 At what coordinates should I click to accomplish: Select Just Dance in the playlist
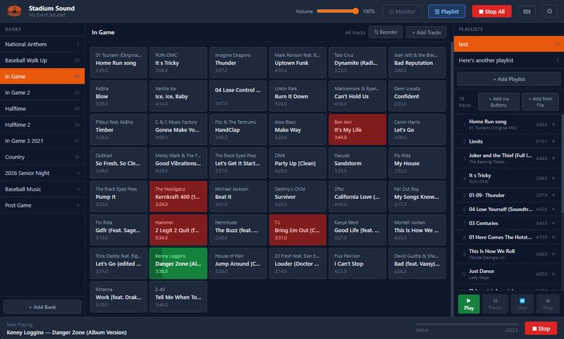tap(508, 274)
